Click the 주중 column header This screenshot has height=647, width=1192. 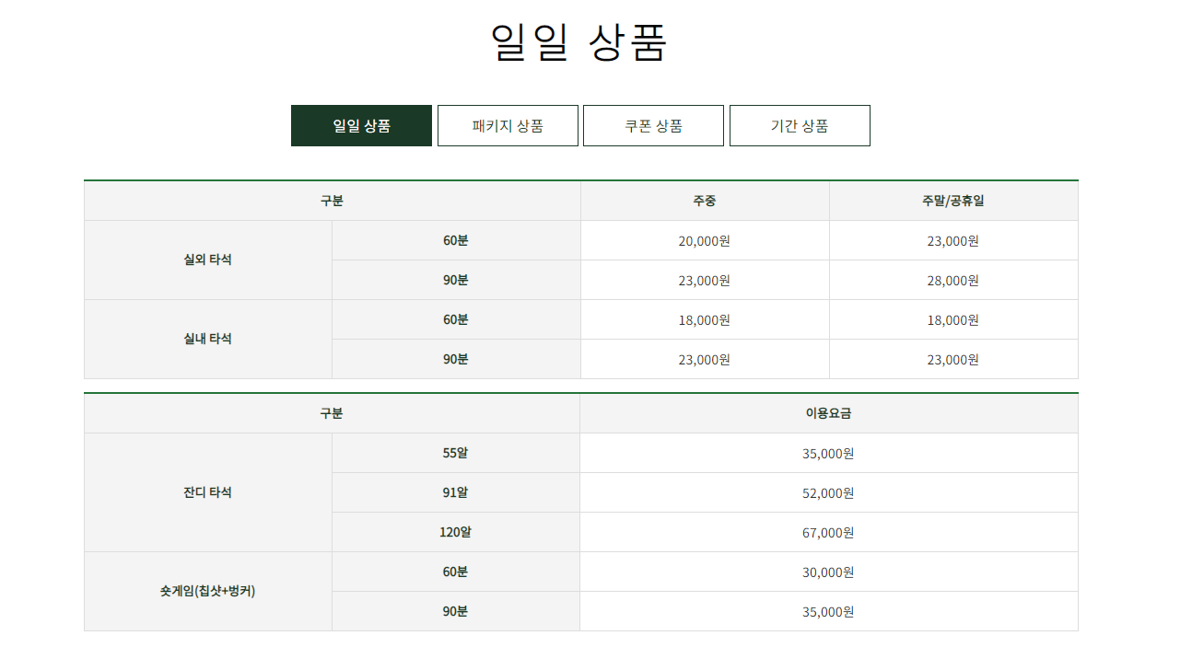(x=705, y=201)
